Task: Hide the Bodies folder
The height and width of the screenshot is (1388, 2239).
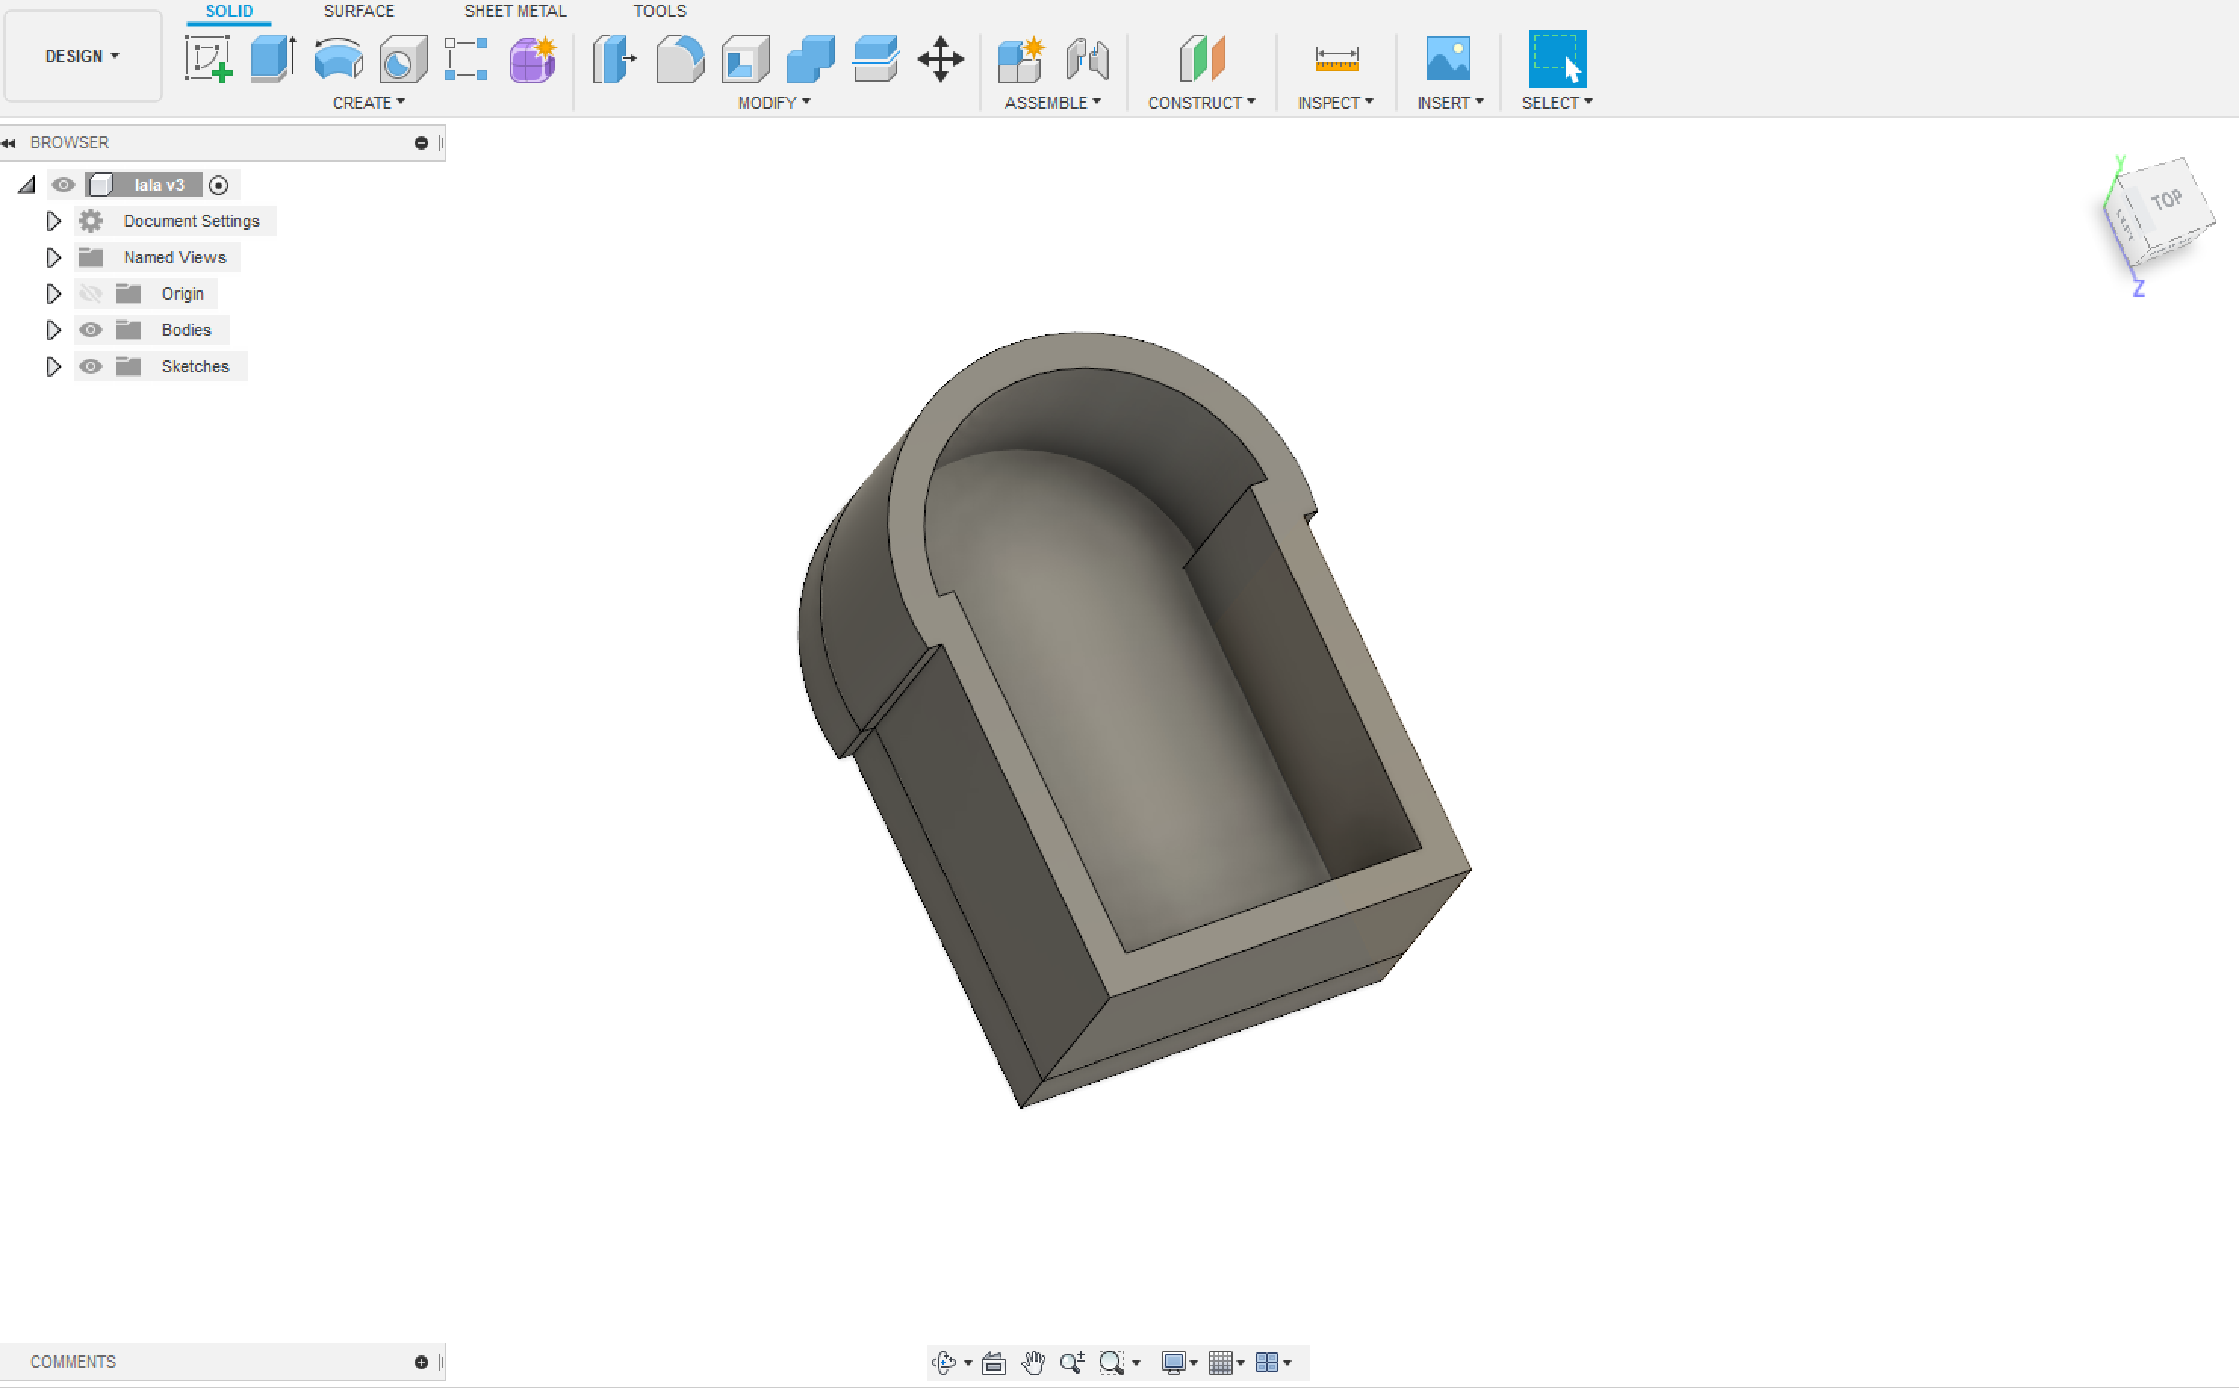Action: [x=90, y=330]
